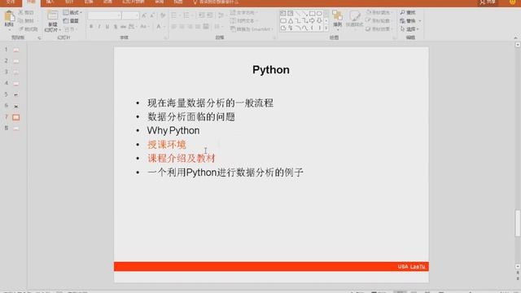The width and height of the screenshot is (521, 293).
Task: Open the Change Case Aa dropdown
Action: coord(145,26)
